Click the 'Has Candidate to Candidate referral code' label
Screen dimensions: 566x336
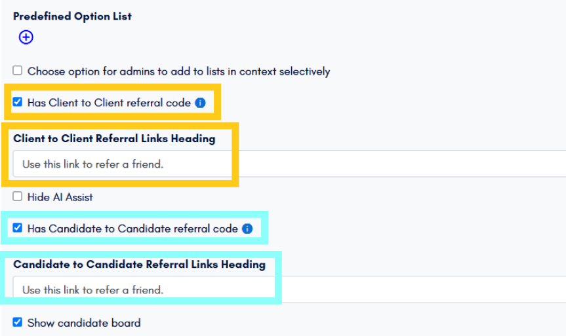click(132, 229)
